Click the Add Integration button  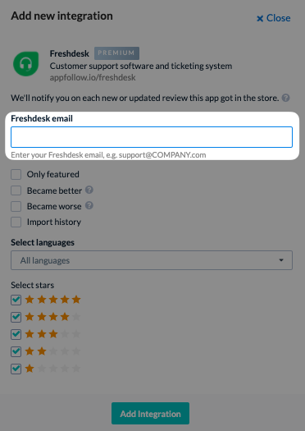coord(150,414)
